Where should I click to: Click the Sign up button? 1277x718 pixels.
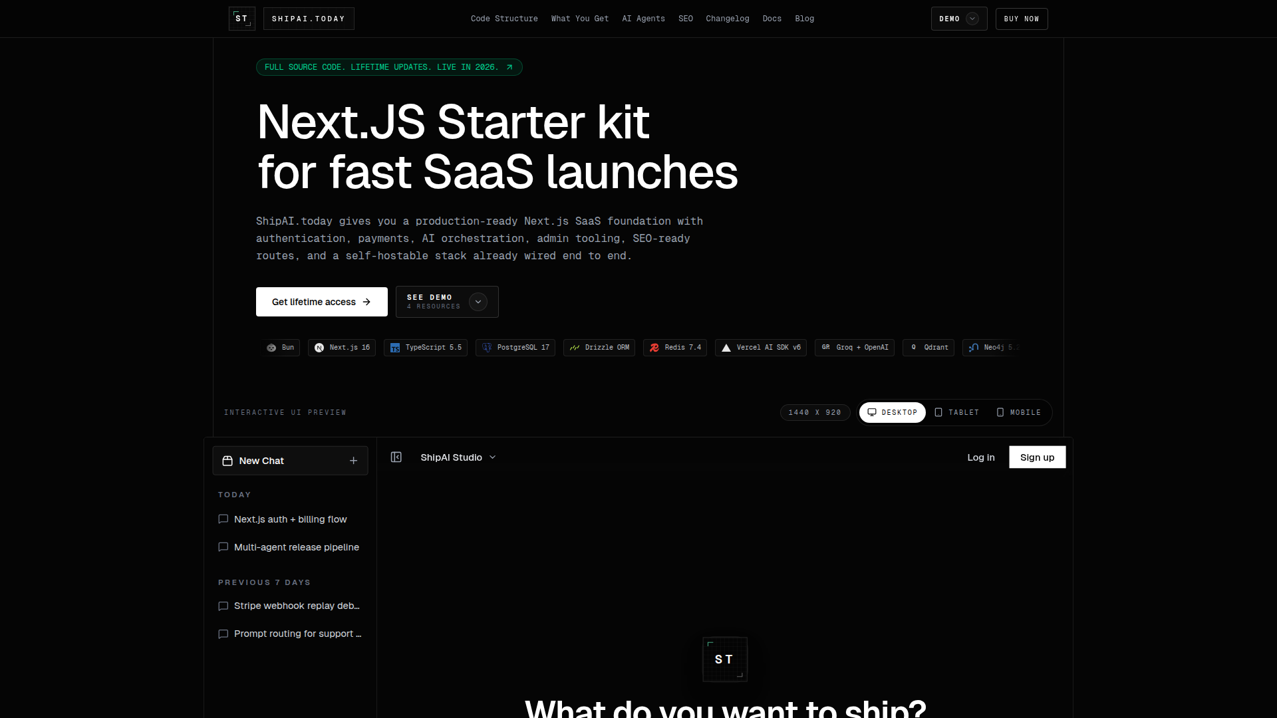1037,457
